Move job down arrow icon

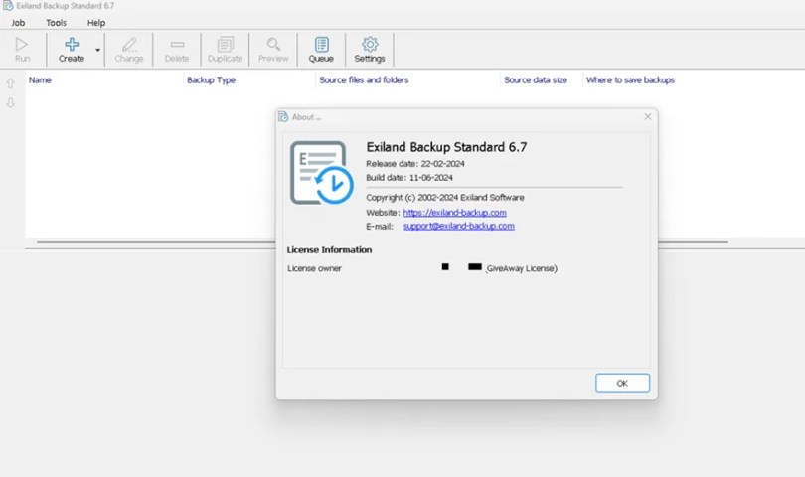pos(10,102)
